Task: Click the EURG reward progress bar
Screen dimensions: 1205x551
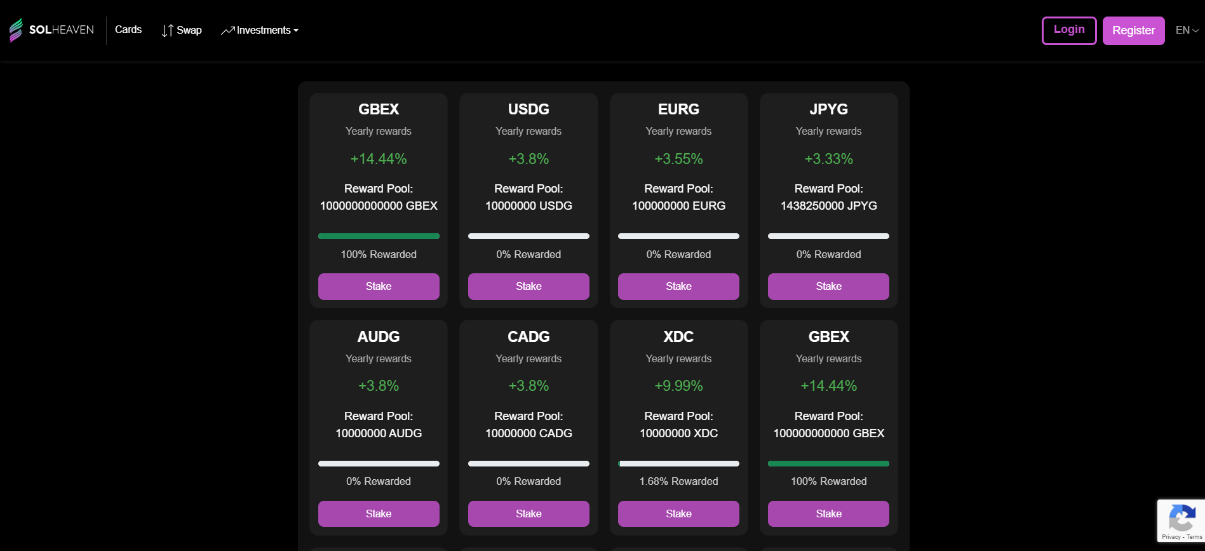Action: coord(678,236)
